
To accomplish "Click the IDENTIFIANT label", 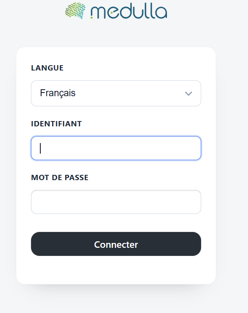I will [56, 123].
